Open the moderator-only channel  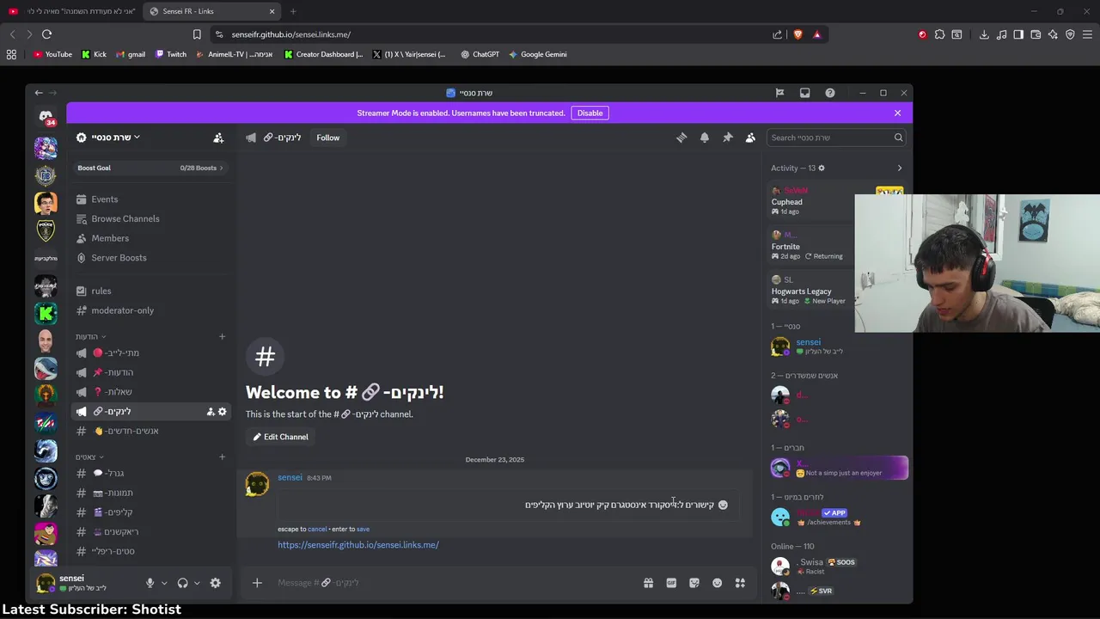coord(150,310)
